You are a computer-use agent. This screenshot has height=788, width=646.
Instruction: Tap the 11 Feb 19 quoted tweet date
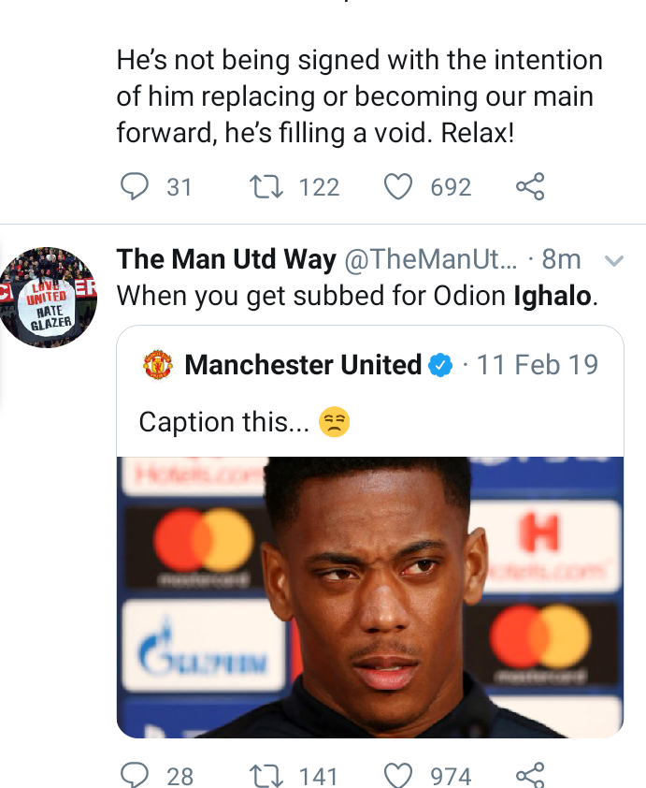click(537, 365)
